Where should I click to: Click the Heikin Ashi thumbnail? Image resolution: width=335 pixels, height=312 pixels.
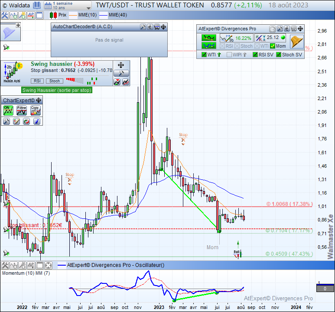tap(13, 72)
